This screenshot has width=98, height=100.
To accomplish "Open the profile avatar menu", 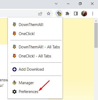I will pyautogui.click(x=84, y=14).
